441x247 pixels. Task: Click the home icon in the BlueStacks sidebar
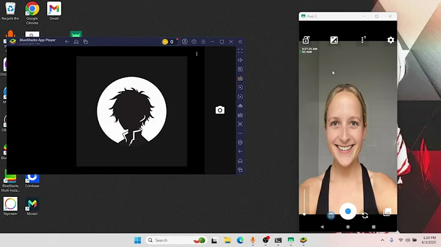[x=240, y=161]
